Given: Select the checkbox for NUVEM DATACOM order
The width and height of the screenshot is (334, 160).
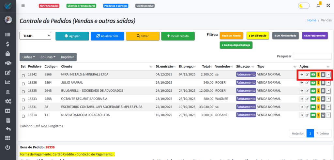Looking at the screenshot, I should [23, 116].
